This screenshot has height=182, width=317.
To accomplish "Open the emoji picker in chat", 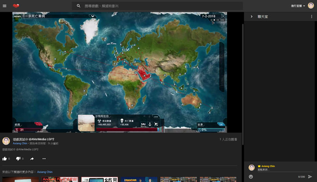I will click(251, 177).
